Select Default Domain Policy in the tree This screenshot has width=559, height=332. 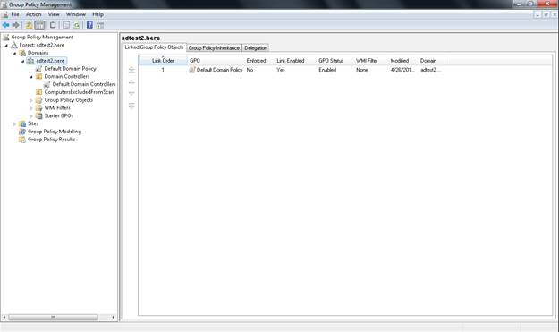tap(71, 69)
